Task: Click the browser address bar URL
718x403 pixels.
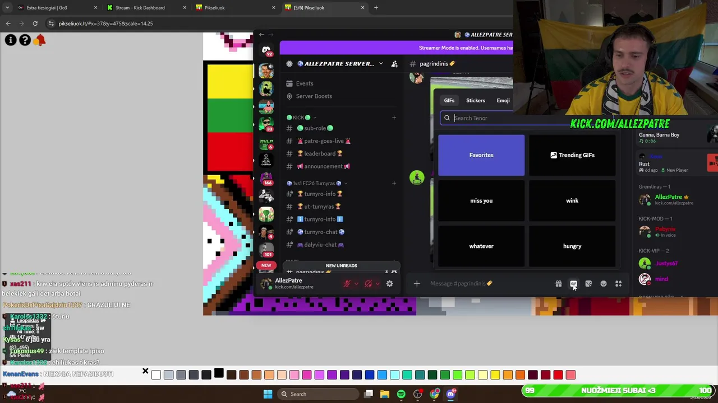Action: coord(106,24)
